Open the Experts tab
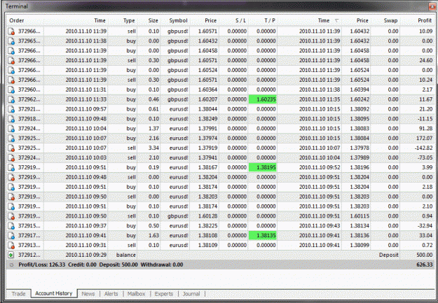Screen dimensions: 438x303 [x=164, y=294]
